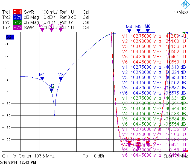Viewport: 190px width, 167px height.
Task: Click the Trc1 trace name
Action: pos(6,12)
